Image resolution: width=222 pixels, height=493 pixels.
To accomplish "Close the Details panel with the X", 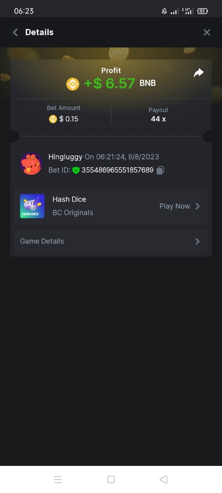I will [207, 32].
